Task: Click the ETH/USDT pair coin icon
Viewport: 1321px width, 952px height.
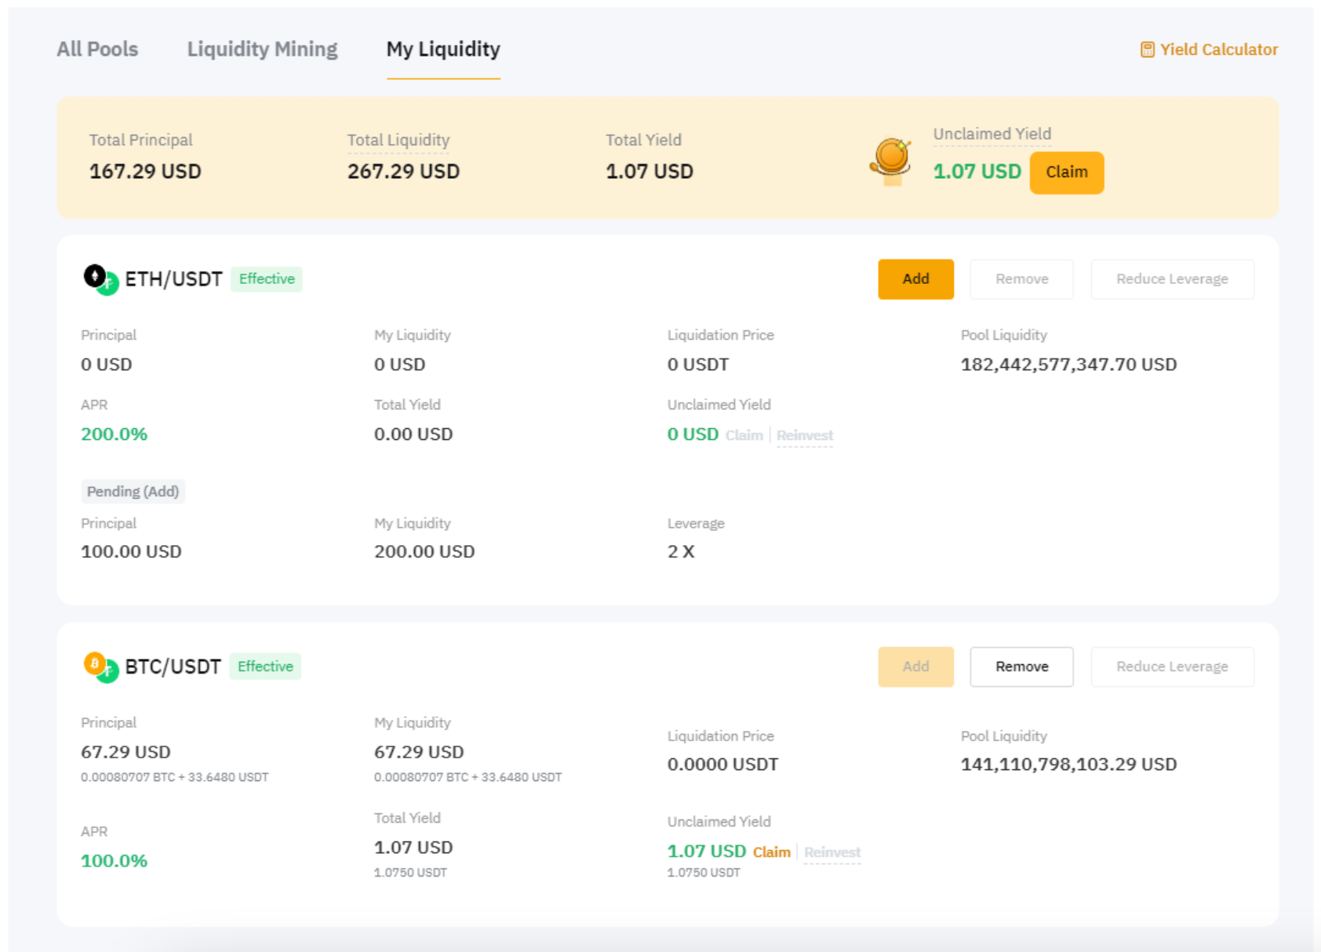Action: tap(100, 279)
